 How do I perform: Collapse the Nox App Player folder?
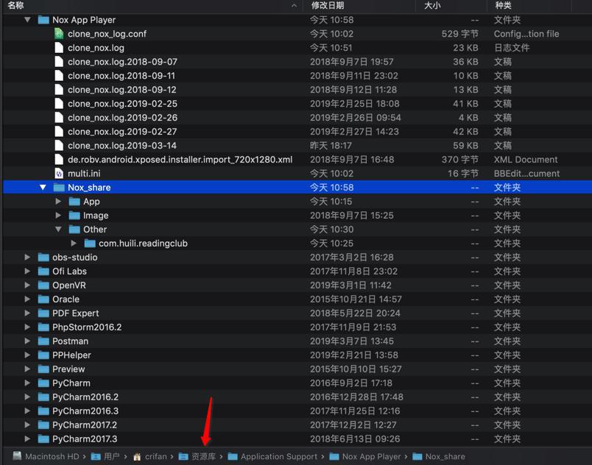coord(27,20)
